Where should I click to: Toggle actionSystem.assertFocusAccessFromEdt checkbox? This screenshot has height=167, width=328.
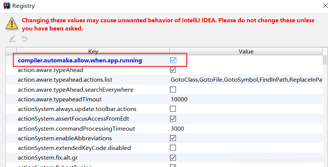pos(173,119)
